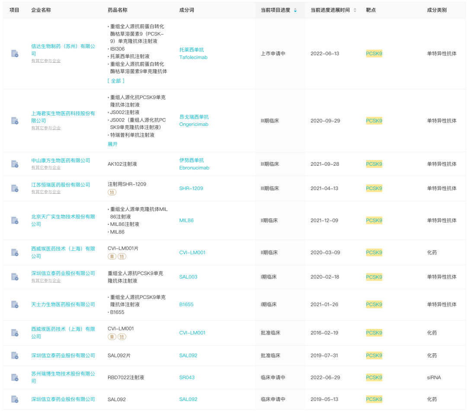The image size is (467, 411).
Task: Click PCSK9 target tag in 北京天广实 row
Action: pos(374,220)
